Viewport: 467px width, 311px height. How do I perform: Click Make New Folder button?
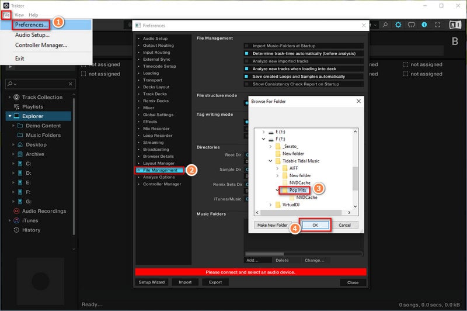pos(272,225)
